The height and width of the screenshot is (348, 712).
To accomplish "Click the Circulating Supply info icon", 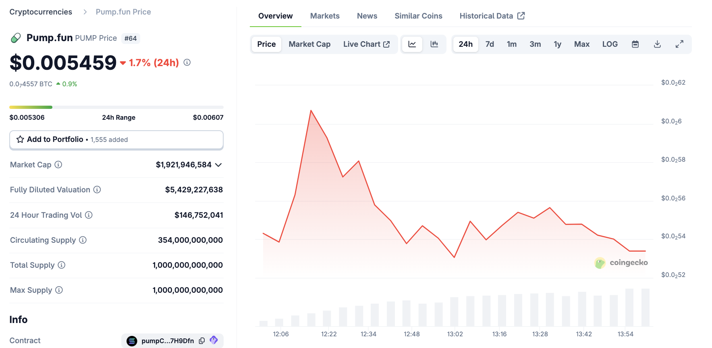I will [x=83, y=240].
